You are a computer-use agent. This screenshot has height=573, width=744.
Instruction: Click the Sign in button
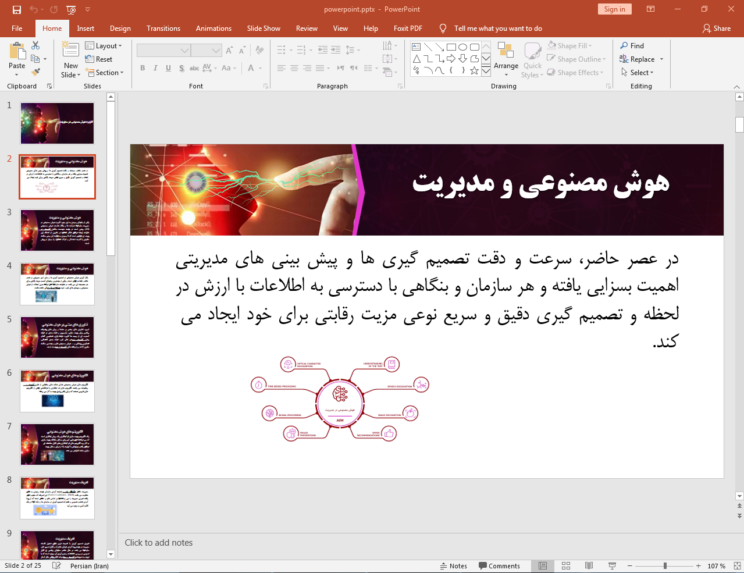(614, 9)
